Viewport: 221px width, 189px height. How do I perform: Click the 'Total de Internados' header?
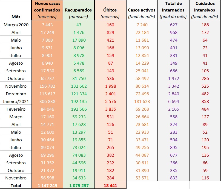pyautogui.click(x=173, y=10)
